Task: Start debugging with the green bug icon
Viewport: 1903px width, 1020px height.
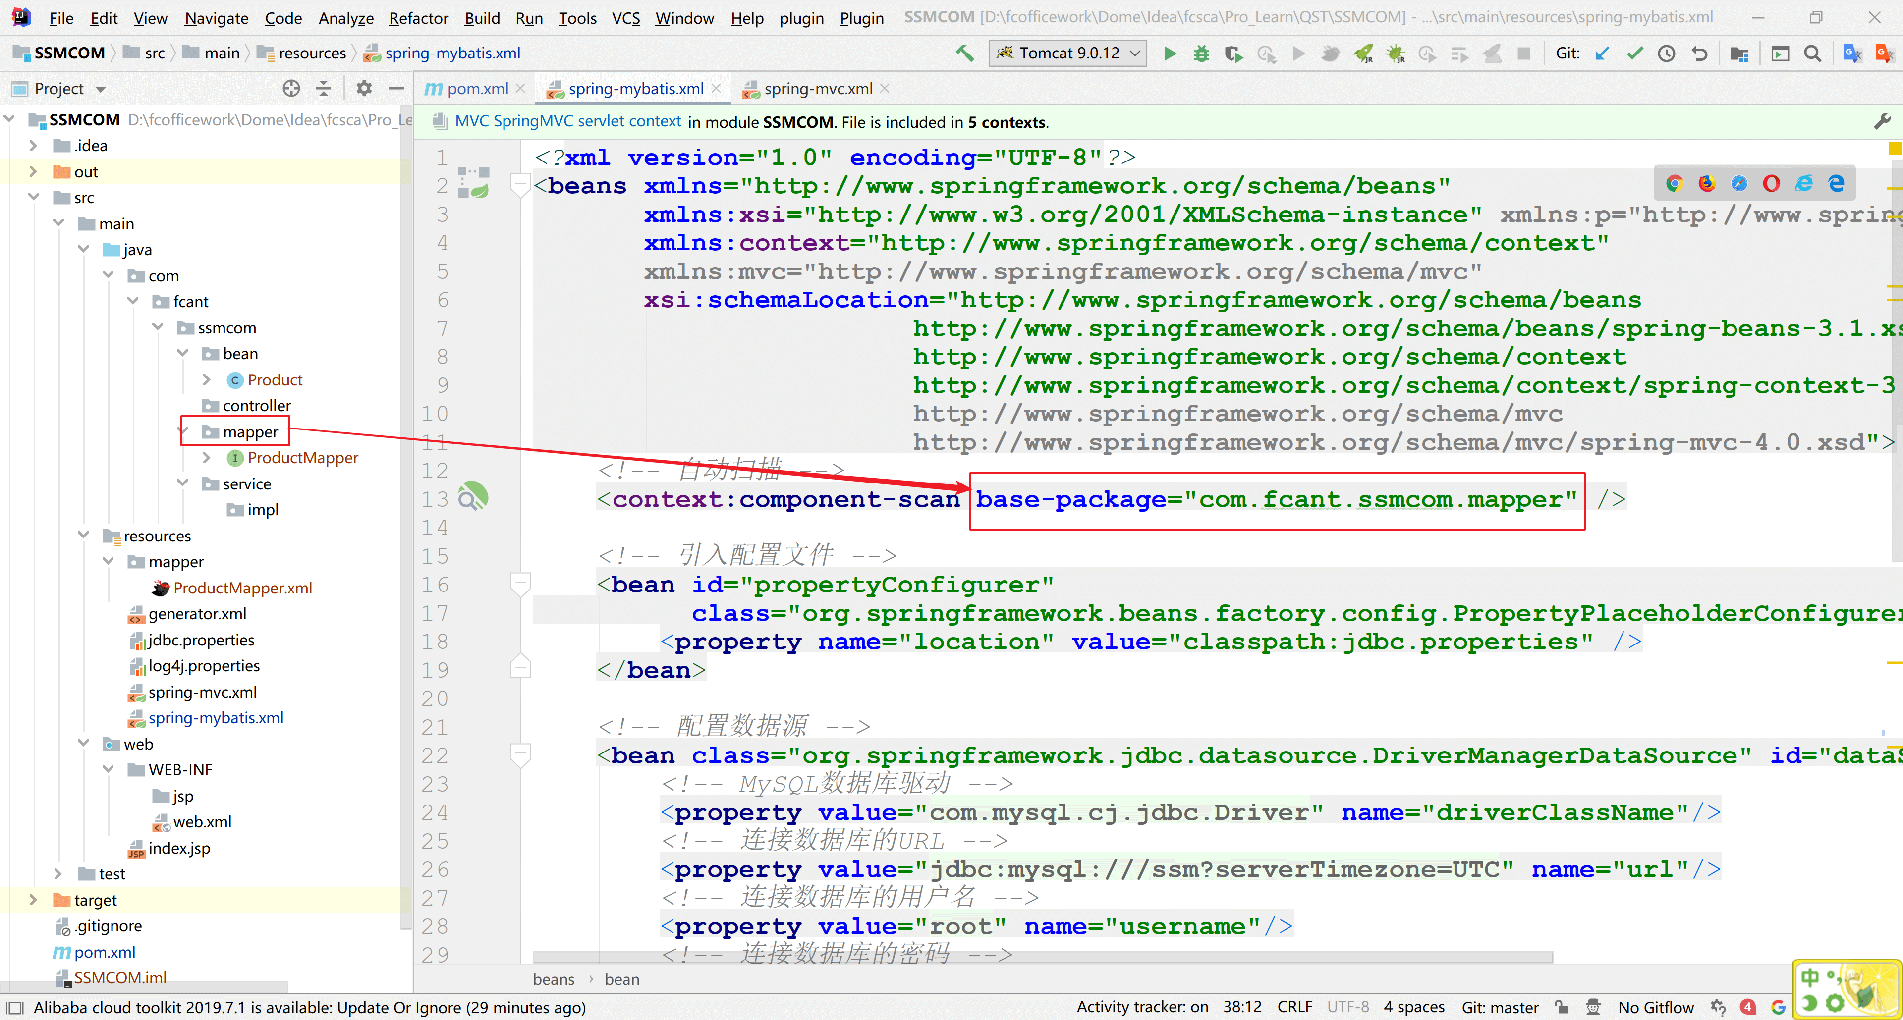Action: [x=1201, y=53]
